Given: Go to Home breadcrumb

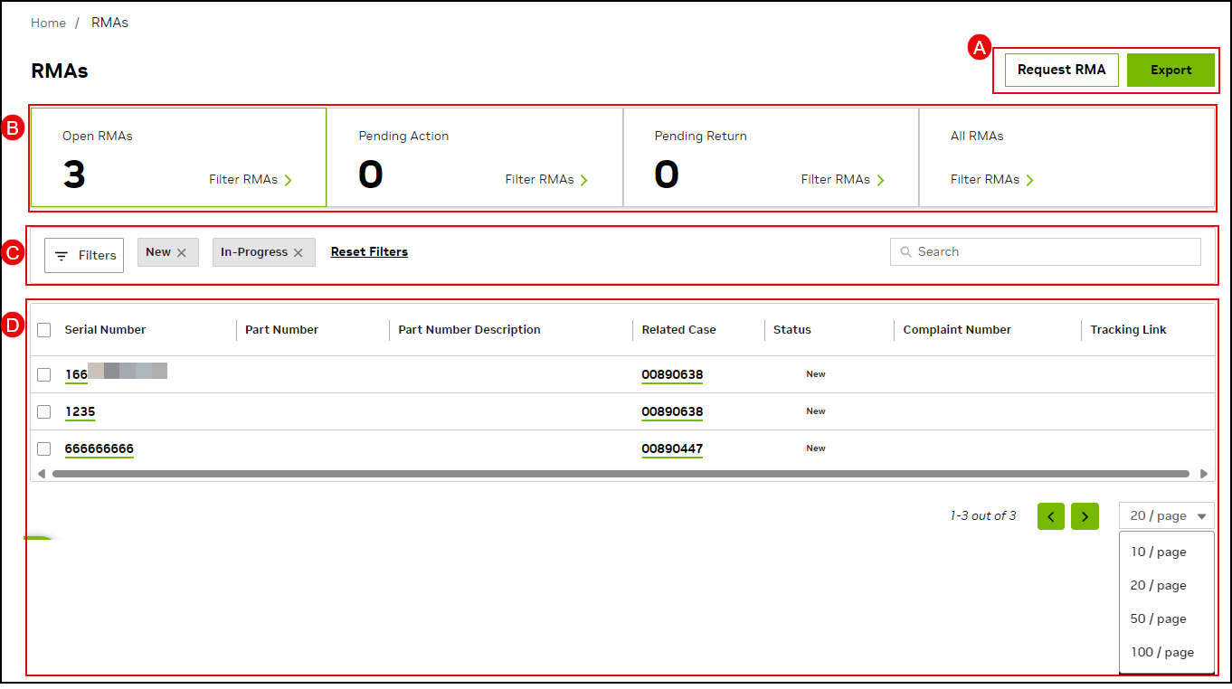Looking at the screenshot, I should [48, 23].
